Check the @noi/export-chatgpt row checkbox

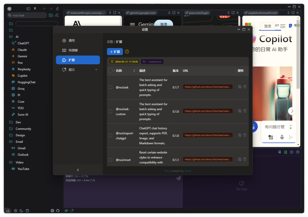click(x=110, y=136)
